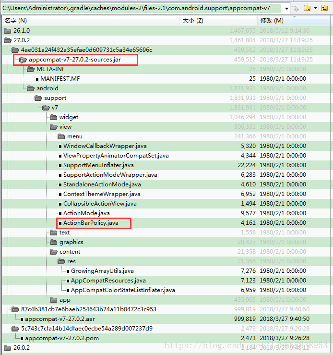This screenshot has width=333, height=355.
Task: Click the folder icon beside 87c4b381cb7e6baeb254643b74a11b0472c3c953
Action: point(15,309)
